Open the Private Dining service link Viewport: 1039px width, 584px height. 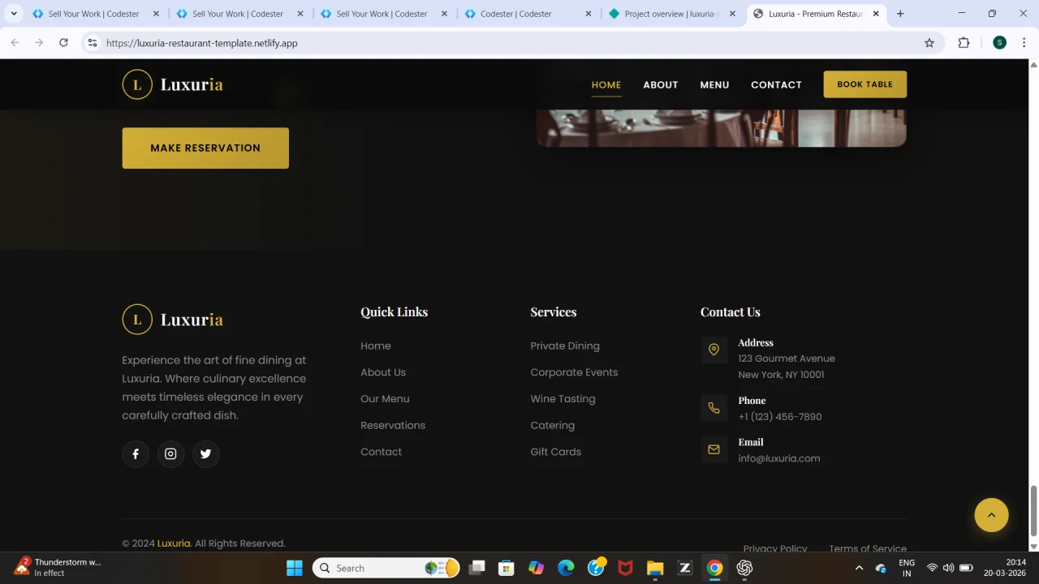[x=565, y=346]
